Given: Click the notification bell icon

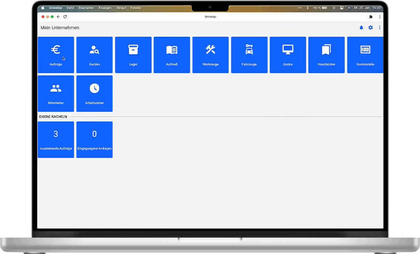Looking at the screenshot, I should pyautogui.click(x=361, y=27).
